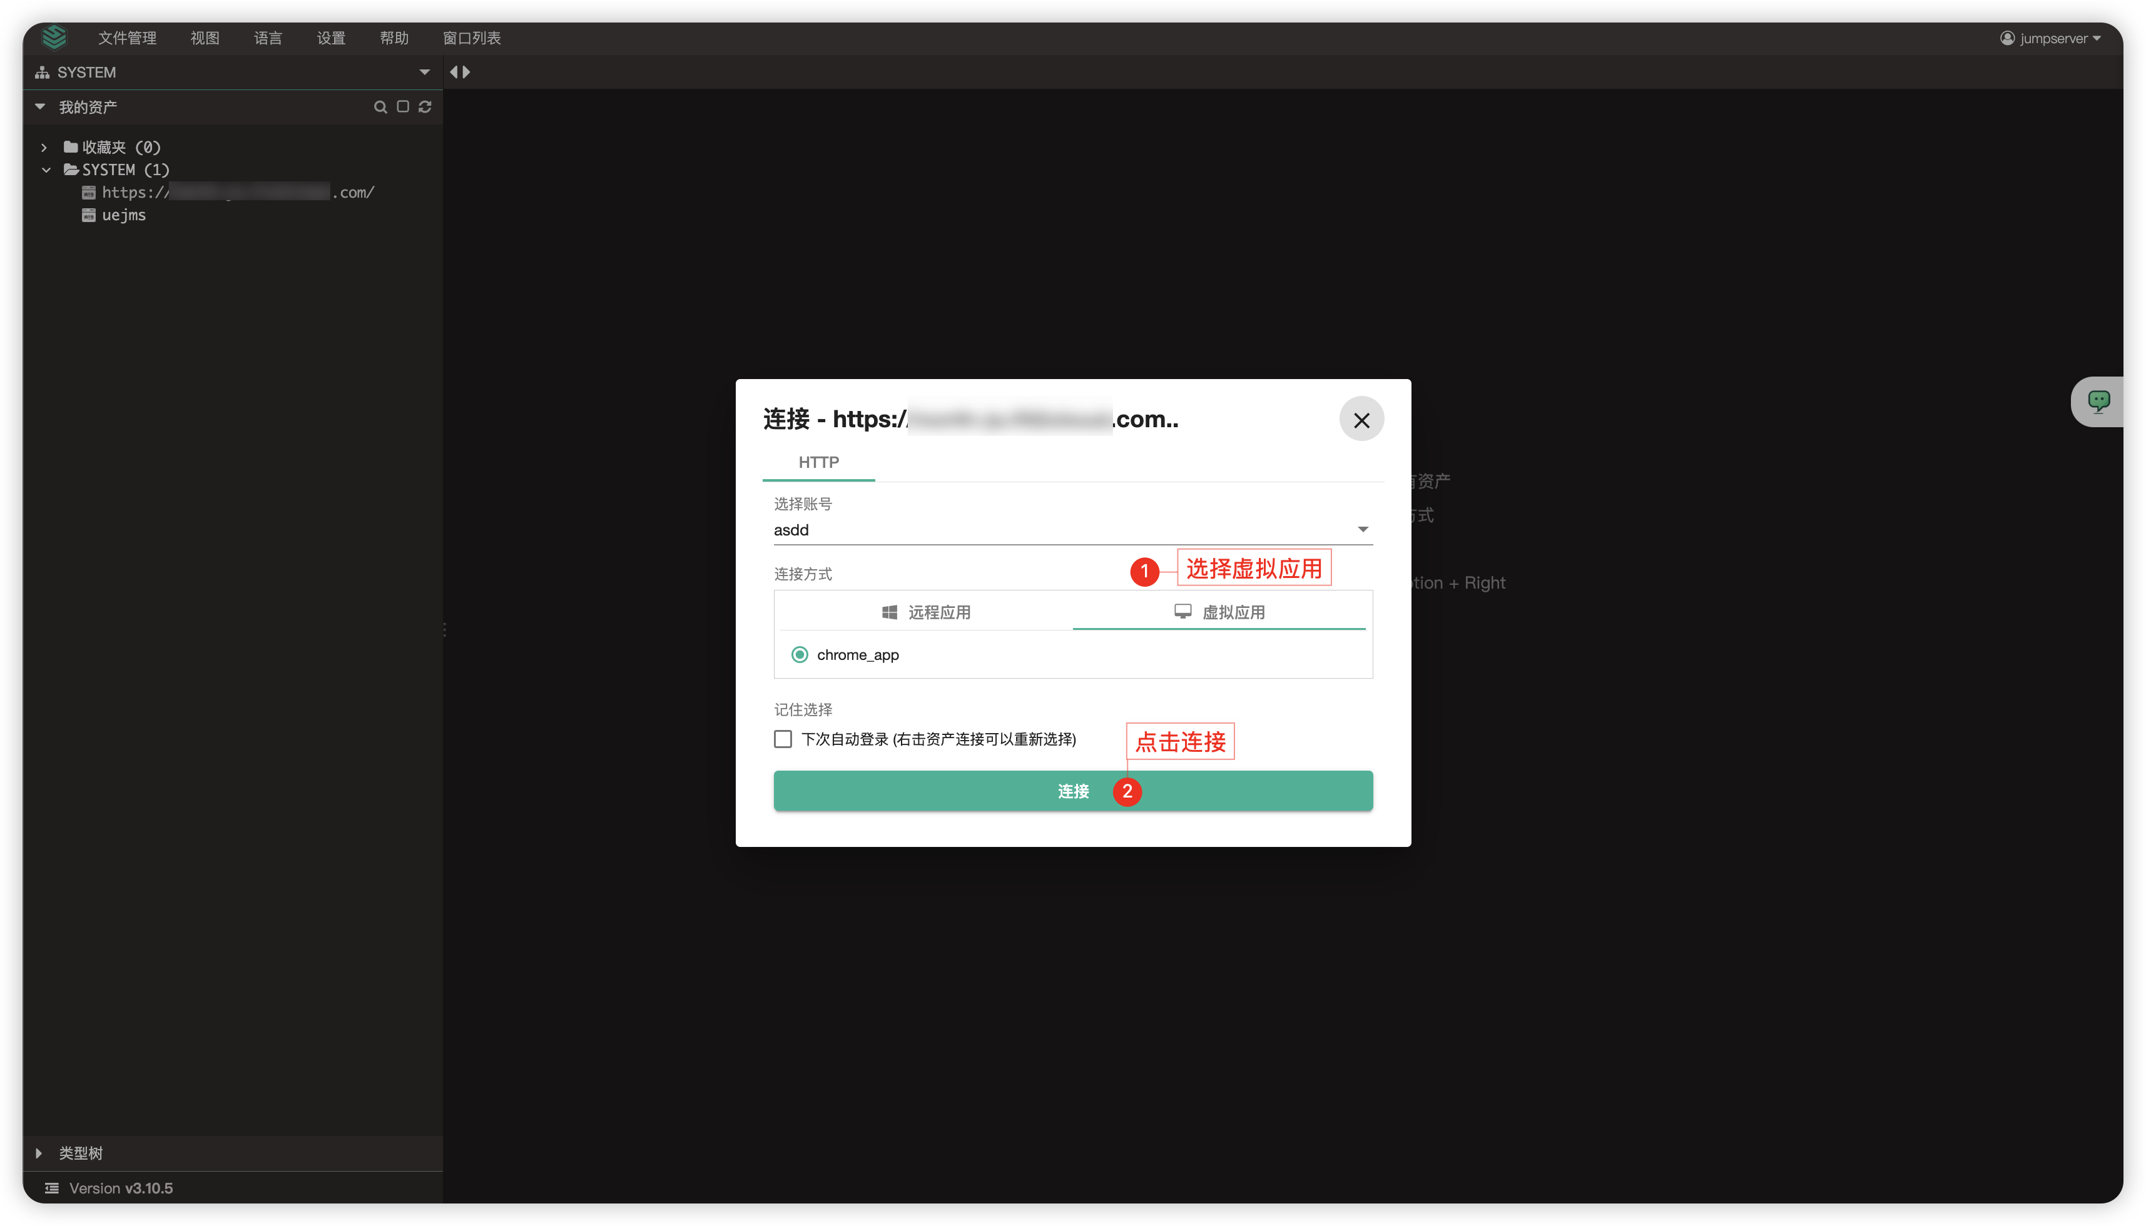This screenshot has width=2146, height=1226.
Task: Expand the 收藏夹 (0) folder
Action: 44,148
